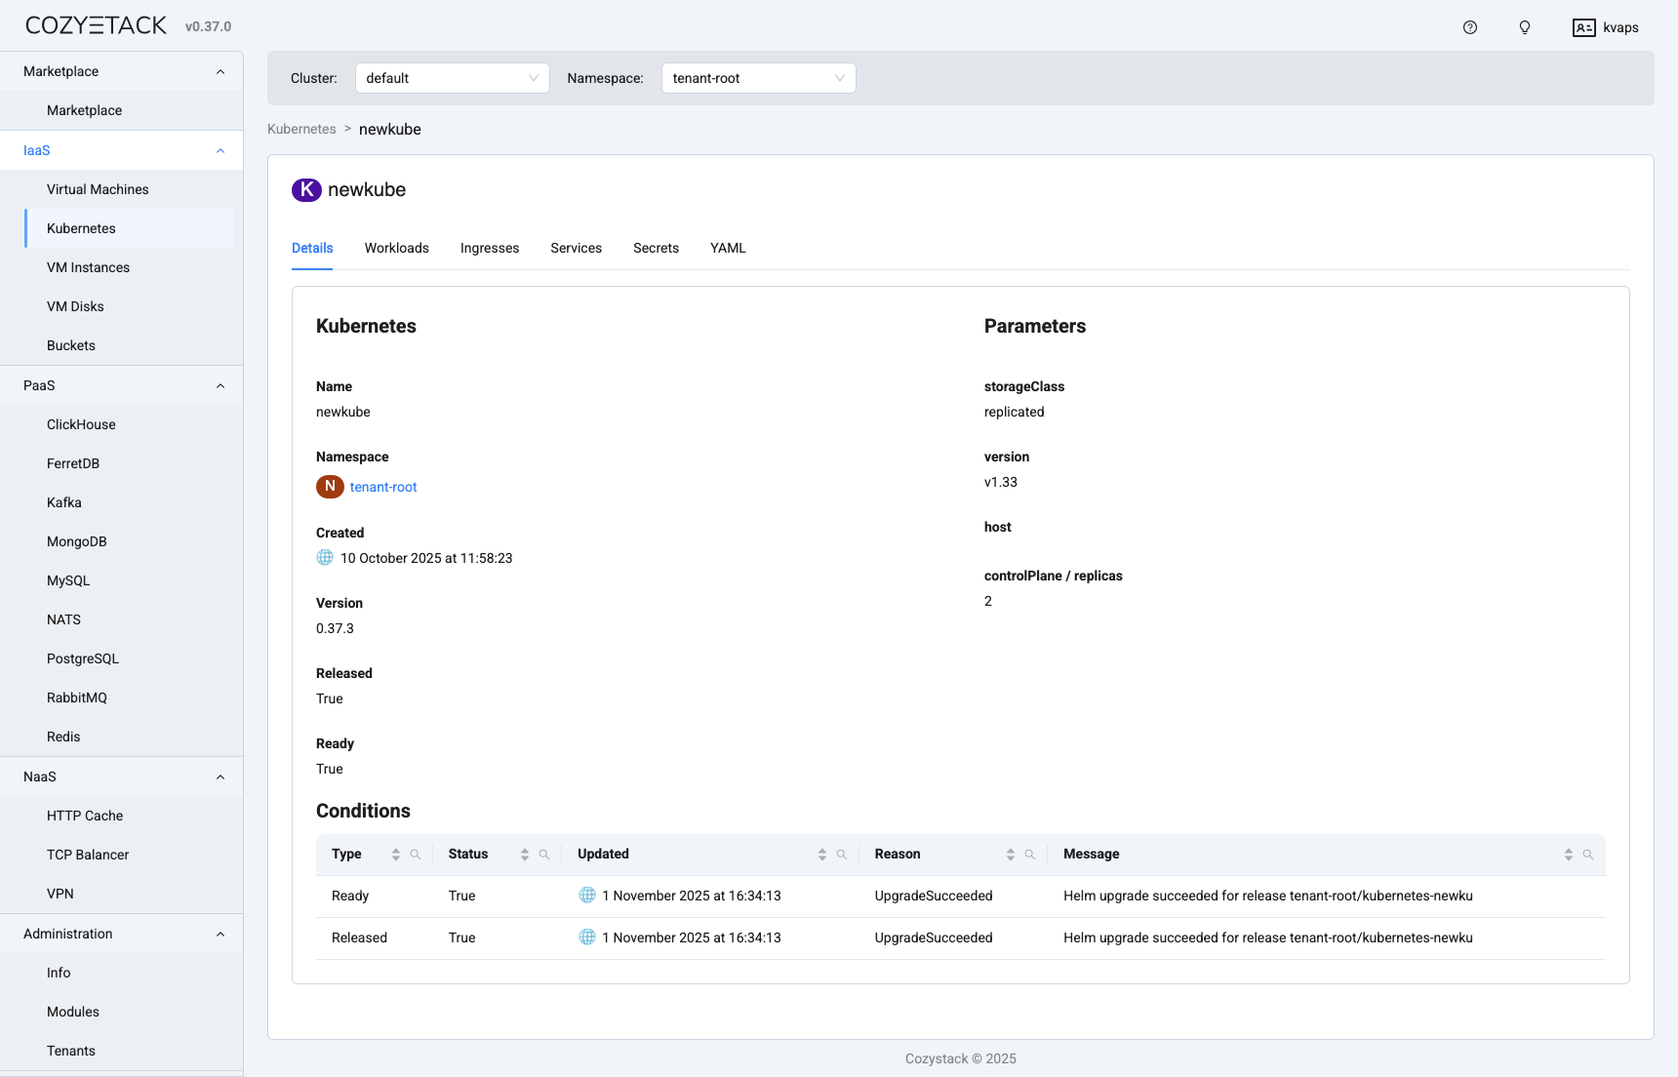The width and height of the screenshot is (1678, 1077).
Task: Click the newkube K avatar icon
Action: (x=306, y=189)
